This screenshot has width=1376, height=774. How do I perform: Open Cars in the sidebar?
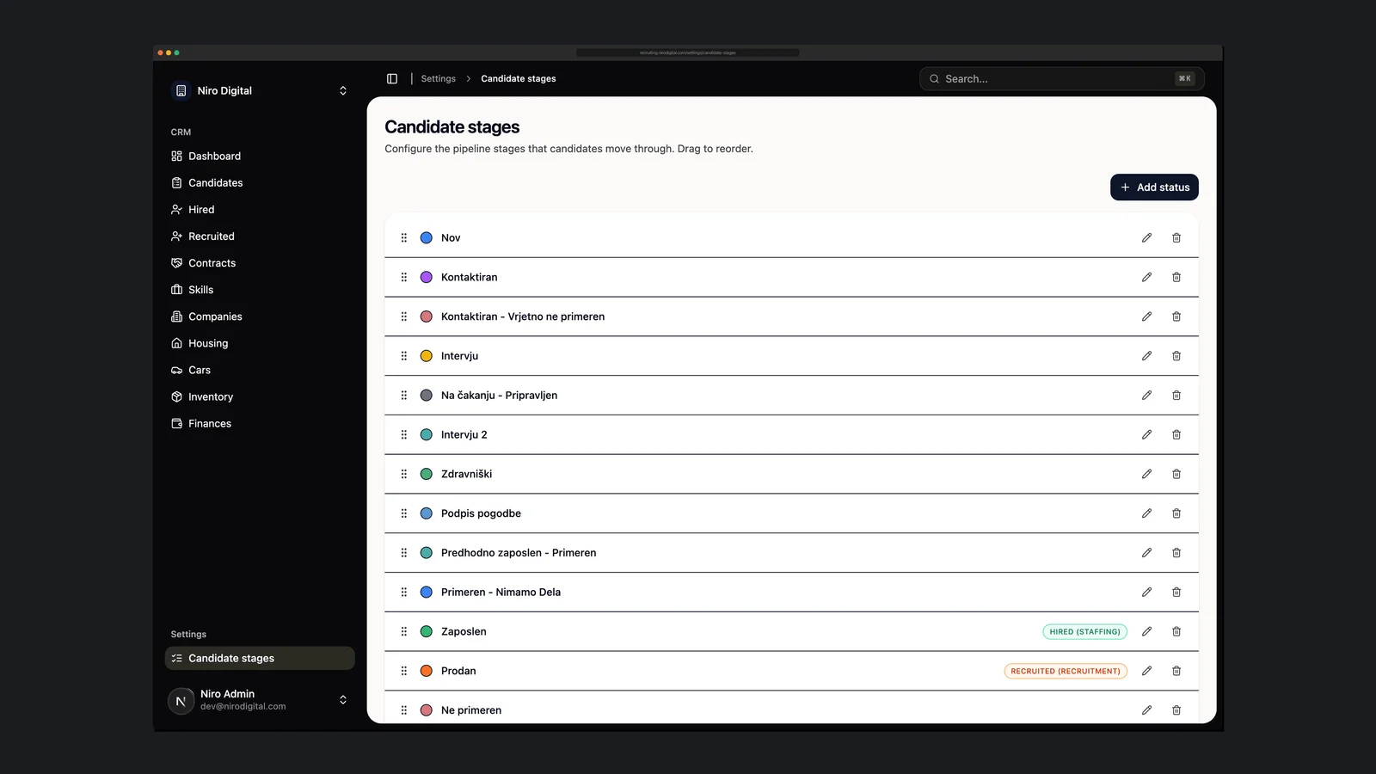pyautogui.click(x=260, y=370)
